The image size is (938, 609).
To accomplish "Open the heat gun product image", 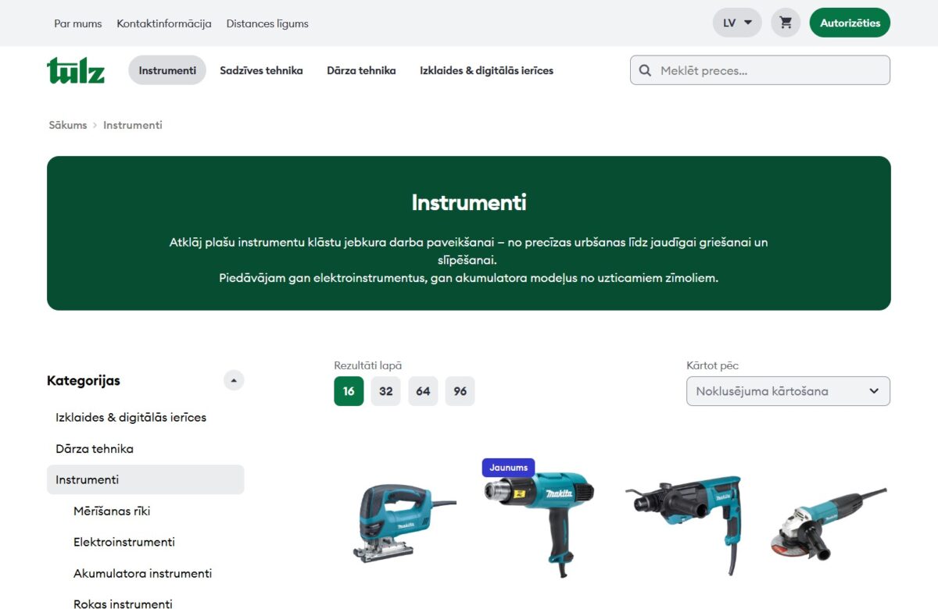I will coord(539,523).
